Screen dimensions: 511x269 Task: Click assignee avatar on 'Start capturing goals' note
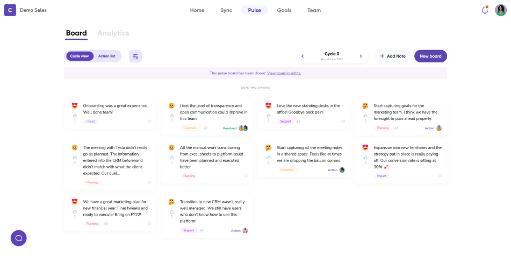(439, 128)
